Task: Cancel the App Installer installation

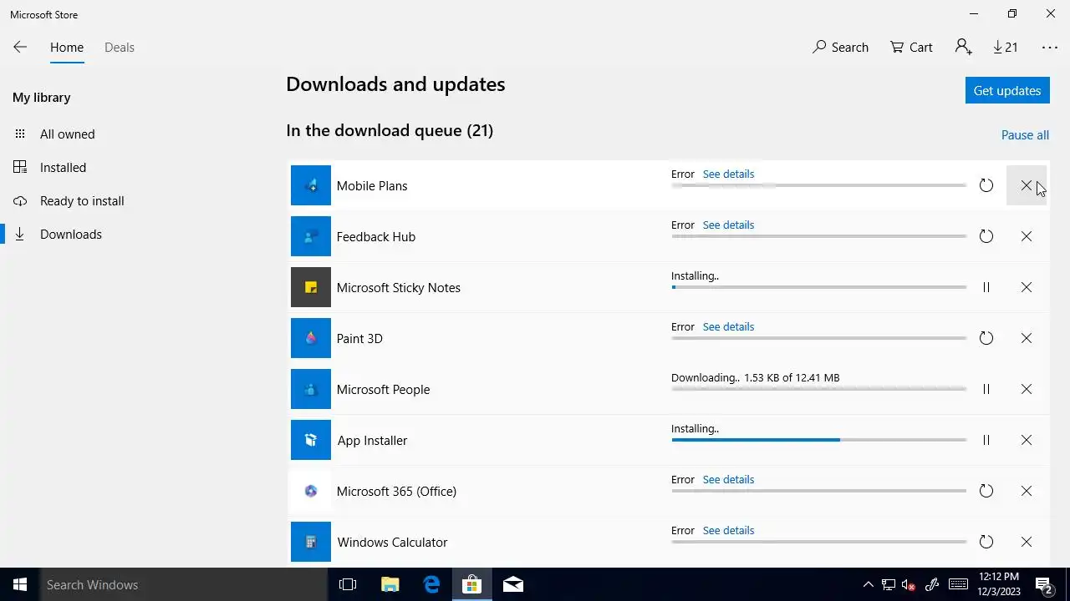Action: pyautogui.click(x=1027, y=440)
